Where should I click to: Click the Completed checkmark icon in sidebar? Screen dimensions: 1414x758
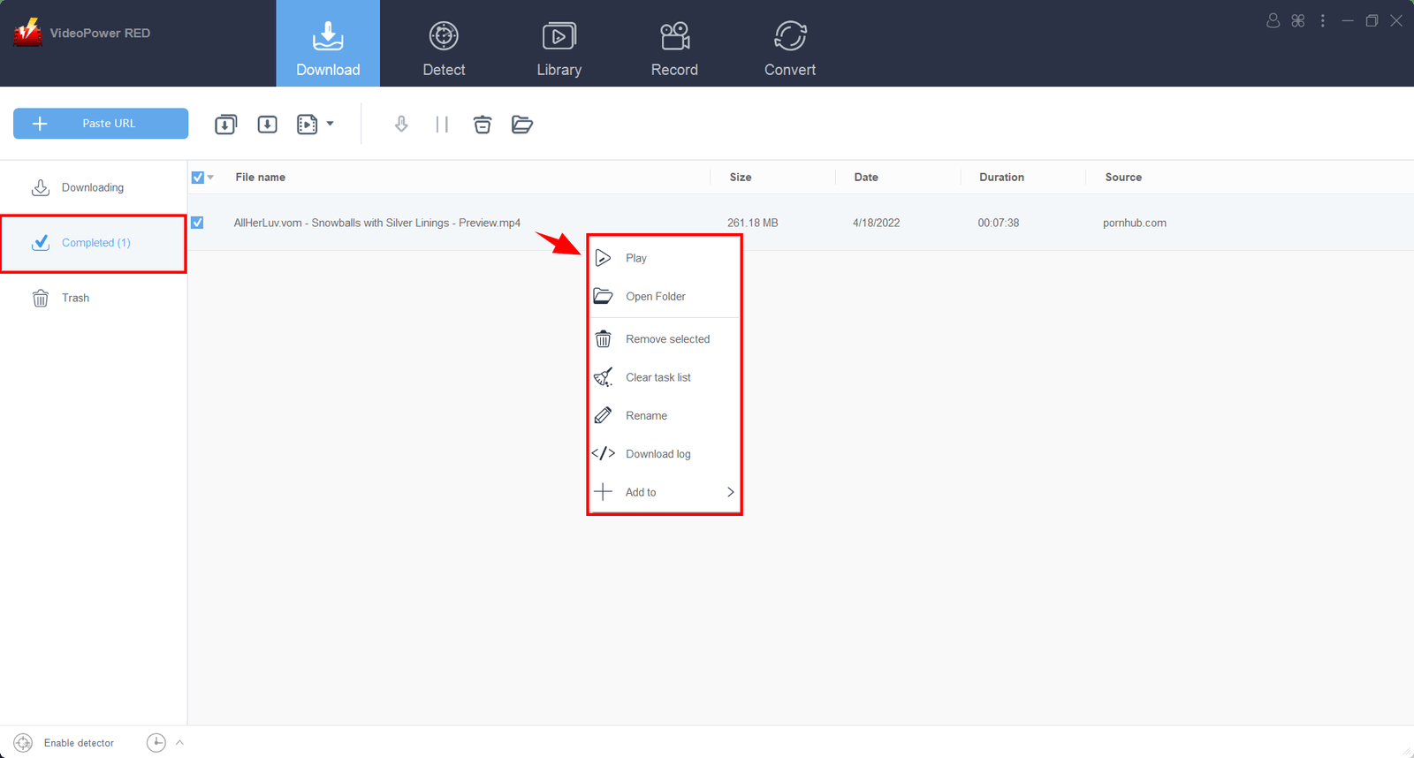[41, 243]
